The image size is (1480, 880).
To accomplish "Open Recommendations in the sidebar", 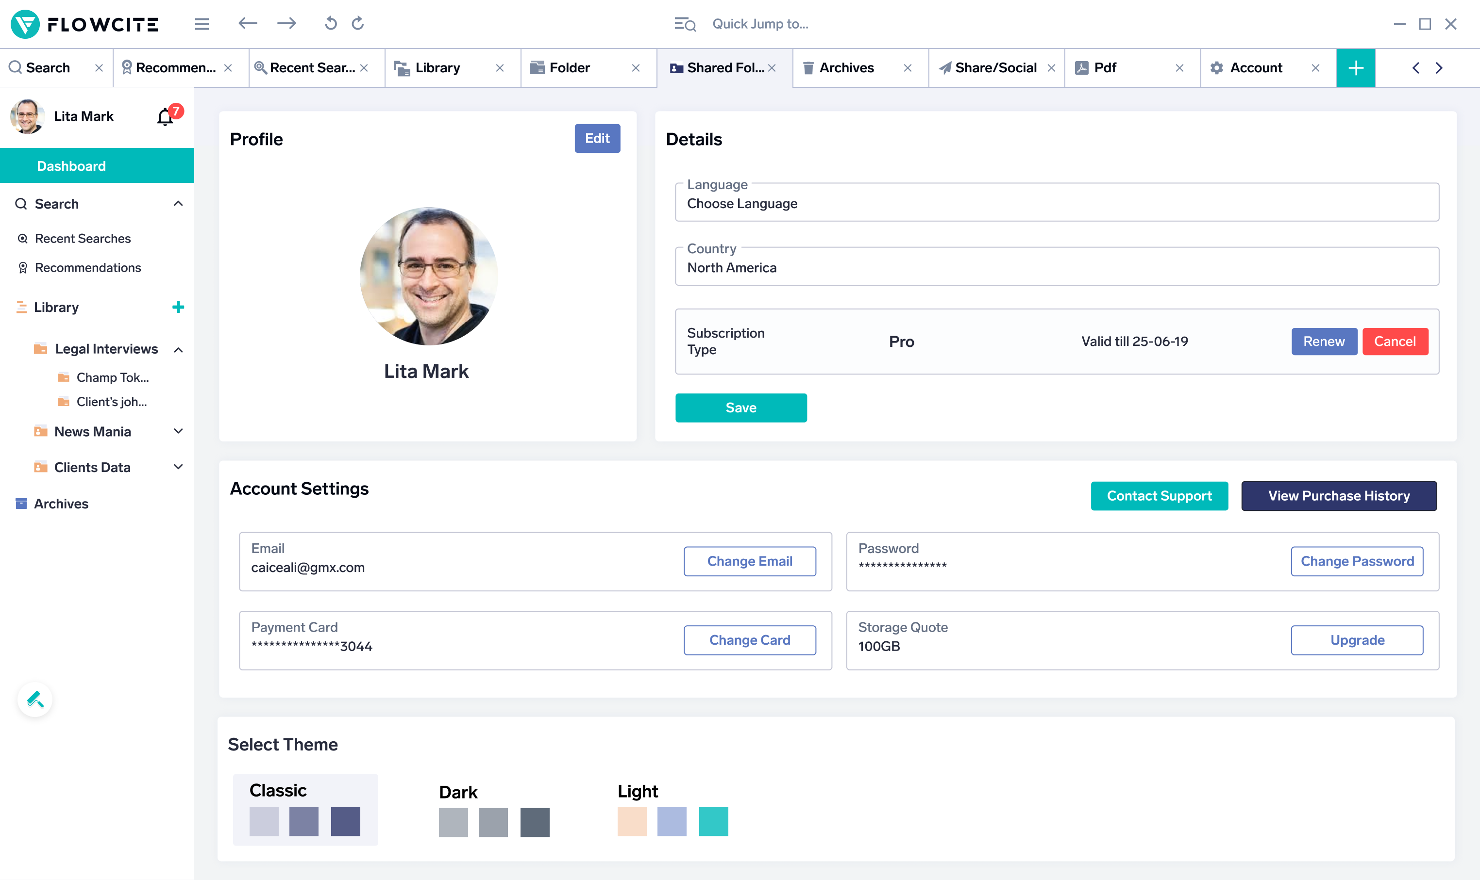I will click(x=88, y=267).
